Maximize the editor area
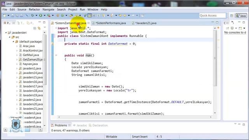Image resolution: width=249 pixels, height=140 pixels. (217, 23)
